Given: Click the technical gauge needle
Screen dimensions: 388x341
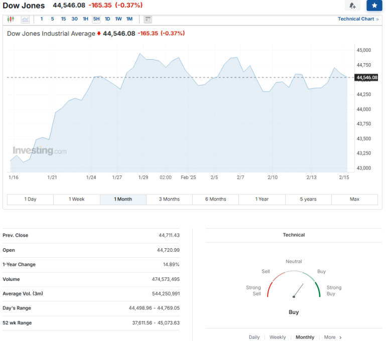Looking at the screenshot, I should coord(298,290).
